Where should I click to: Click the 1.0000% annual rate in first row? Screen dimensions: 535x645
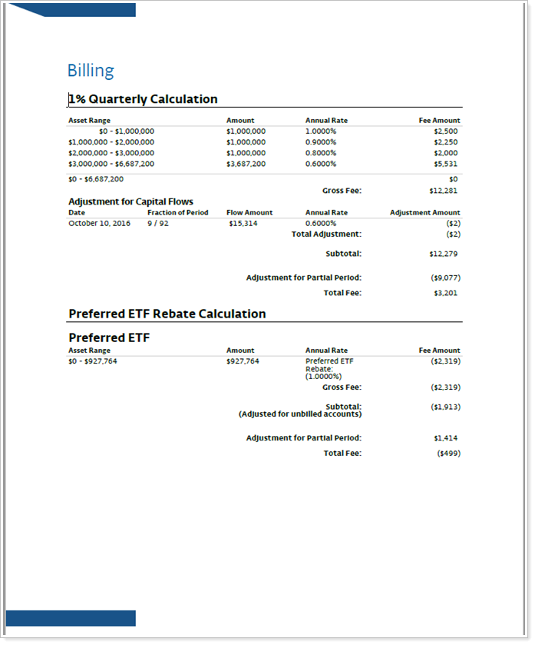tap(321, 131)
